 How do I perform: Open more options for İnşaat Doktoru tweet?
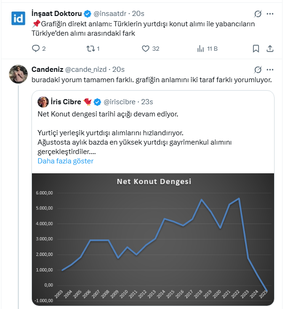click(x=271, y=14)
